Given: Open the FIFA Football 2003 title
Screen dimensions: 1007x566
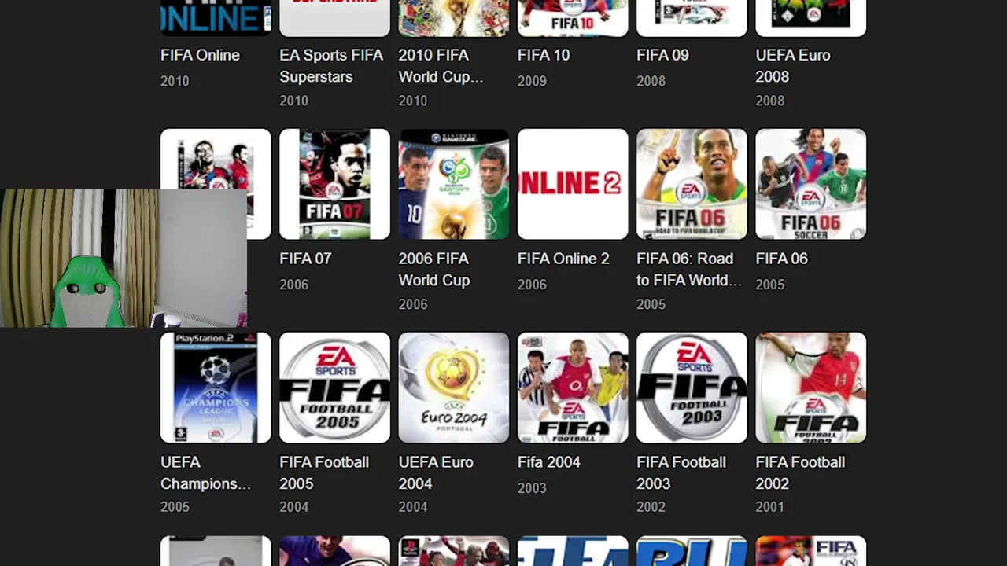Looking at the screenshot, I should tap(681, 473).
